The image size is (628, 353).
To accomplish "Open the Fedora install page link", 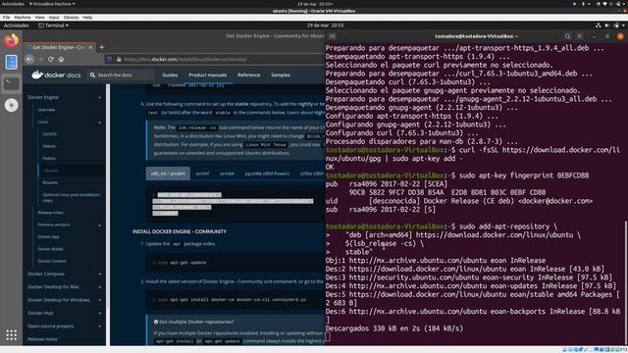I will tap(49, 158).
